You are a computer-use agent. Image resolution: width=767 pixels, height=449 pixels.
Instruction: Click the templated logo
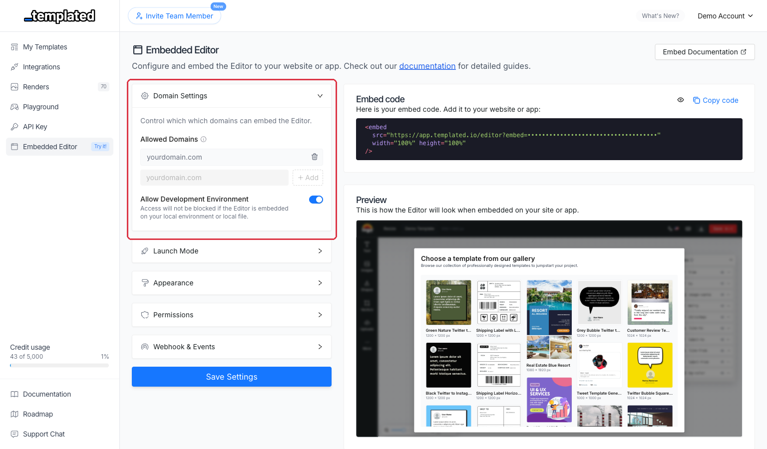coord(60,16)
